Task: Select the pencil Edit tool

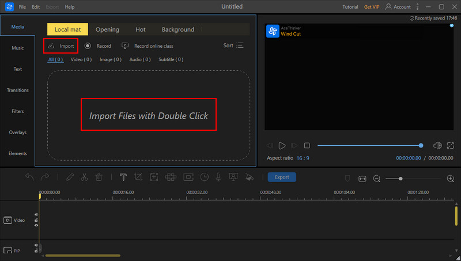Action: coord(70,177)
